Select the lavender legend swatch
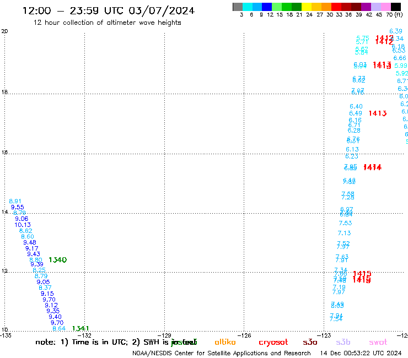The height and width of the screenshot is (358, 408). [x=376, y=7]
